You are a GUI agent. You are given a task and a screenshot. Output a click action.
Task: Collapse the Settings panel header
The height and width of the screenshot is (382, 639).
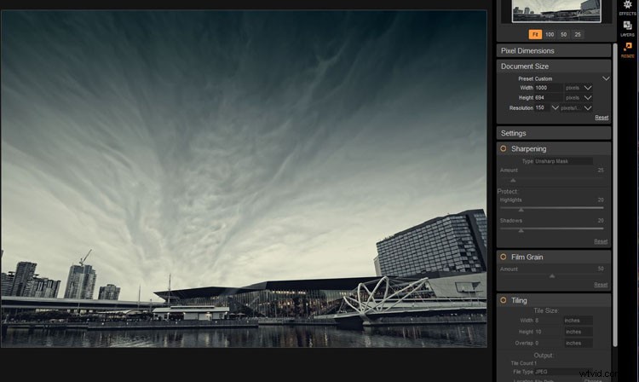click(x=554, y=133)
